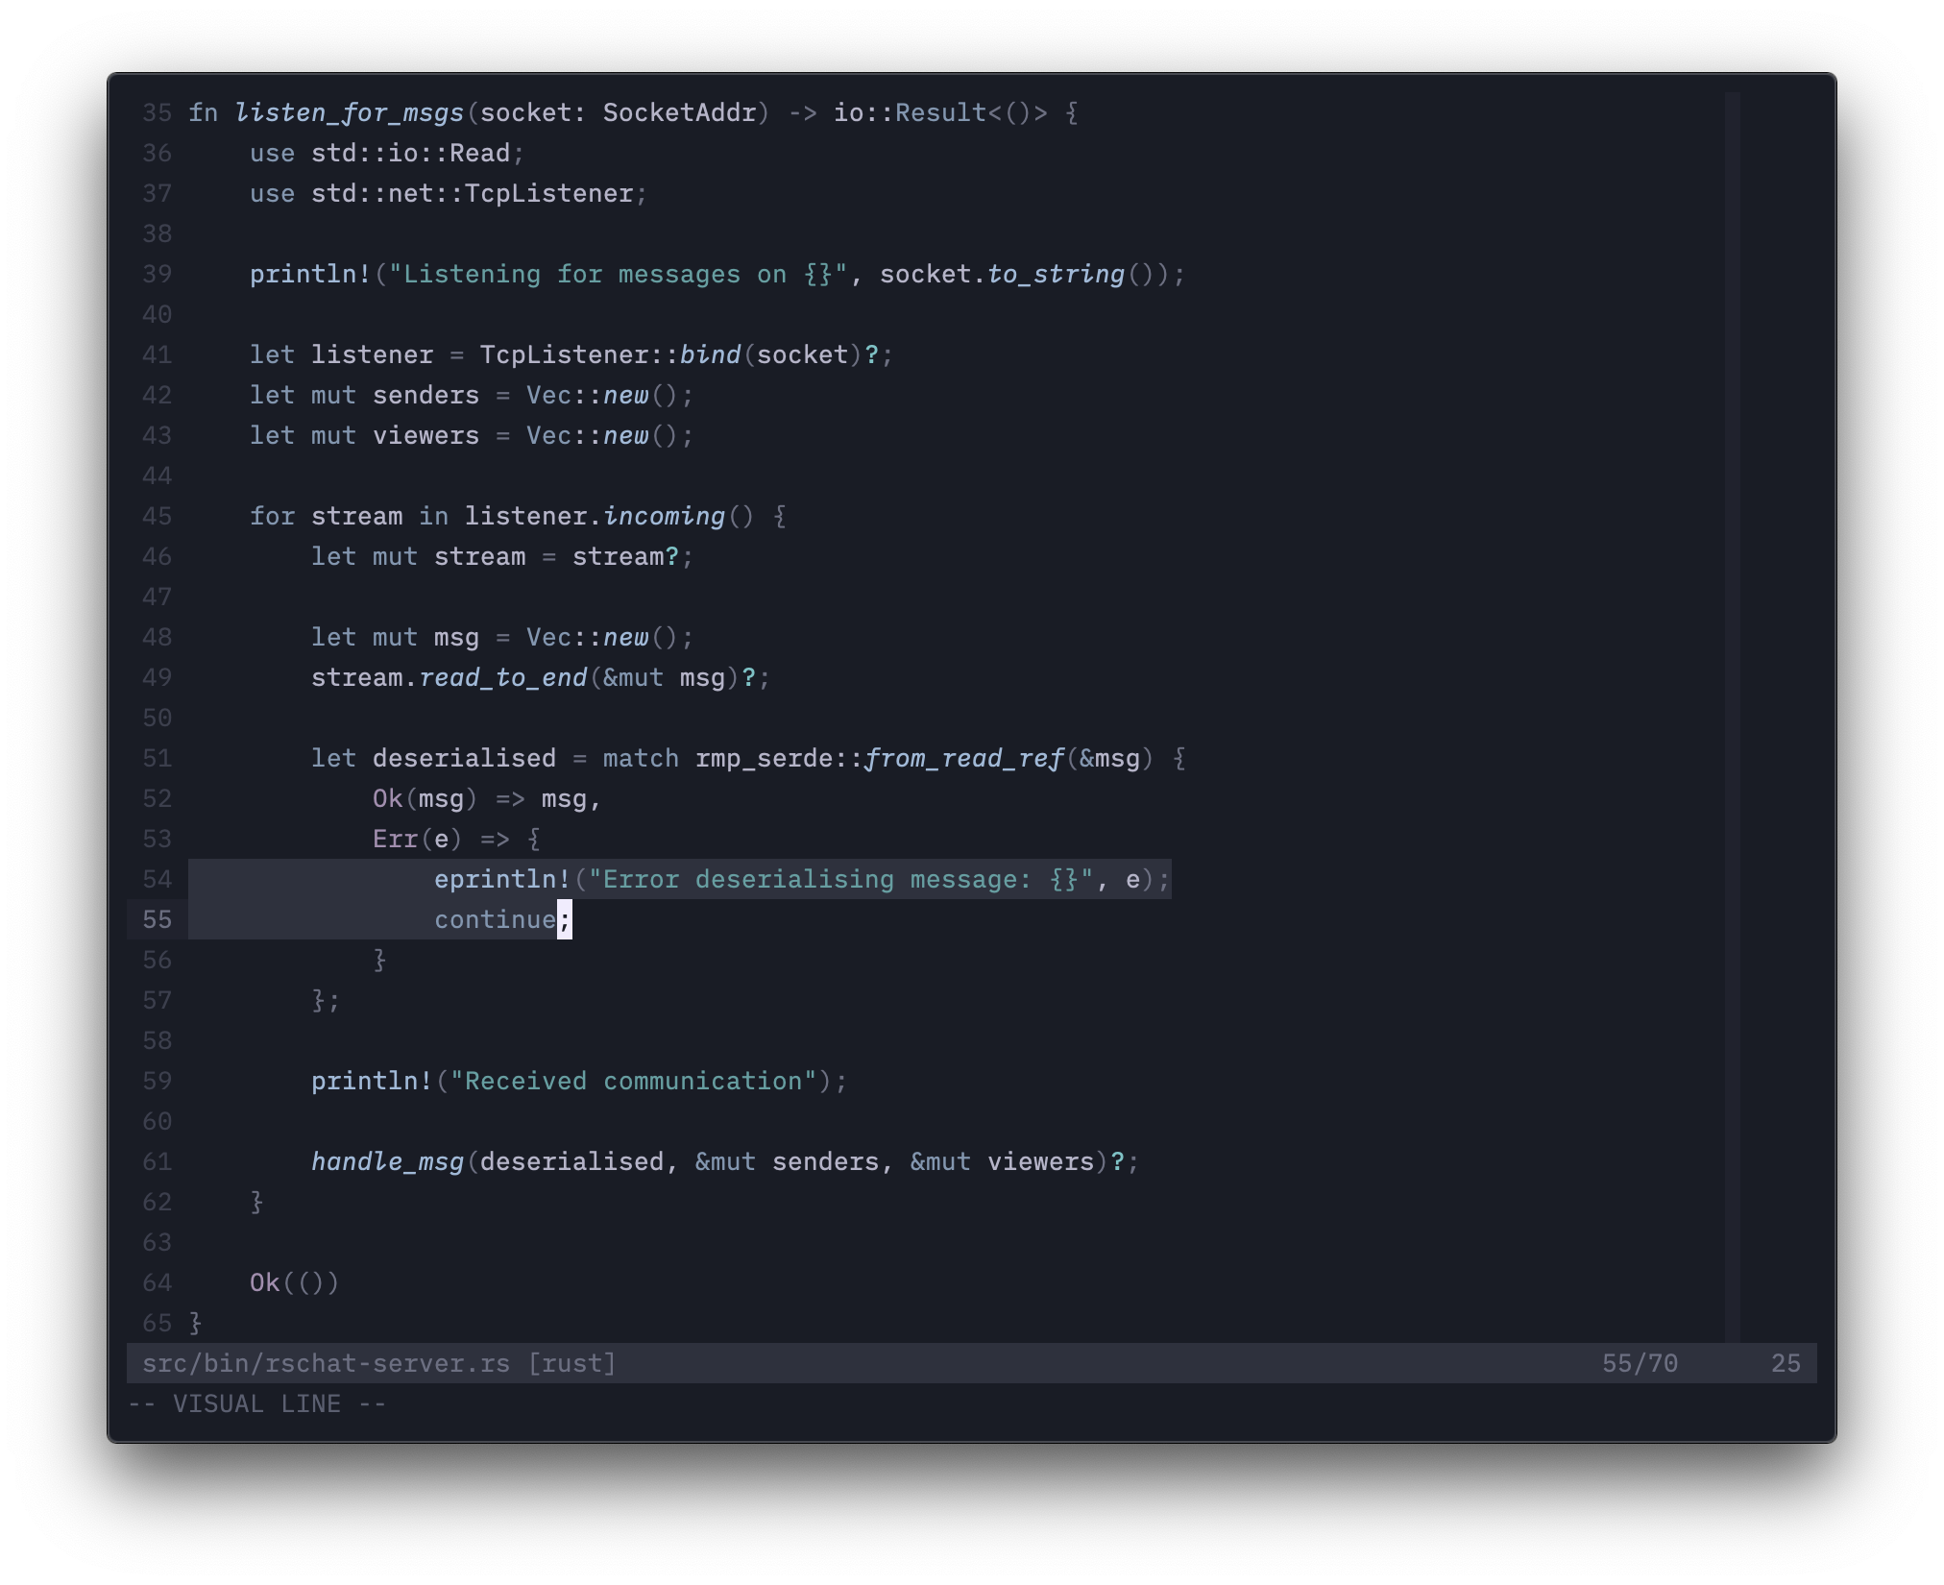Click the 'senders' variable on line 42
This screenshot has width=1944, height=1585.
click(x=425, y=396)
